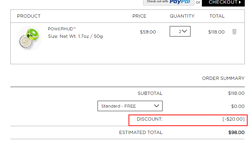Open the POWERMUD product name link
This screenshot has height=148, width=250.
(x=62, y=29)
